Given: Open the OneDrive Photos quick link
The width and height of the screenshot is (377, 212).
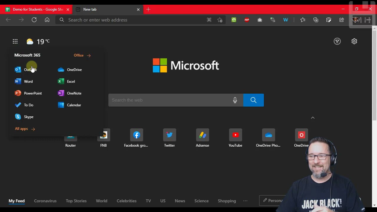Looking at the screenshot, I should (268, 138).
